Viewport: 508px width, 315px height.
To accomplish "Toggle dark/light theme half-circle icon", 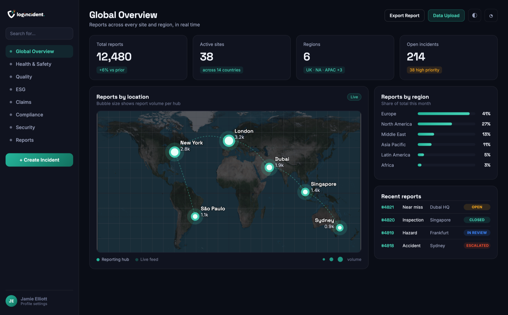I will click(x=474, y=16).
